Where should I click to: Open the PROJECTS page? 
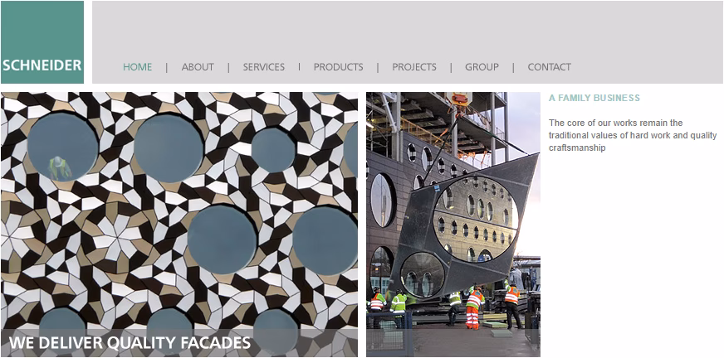[414, 67]
